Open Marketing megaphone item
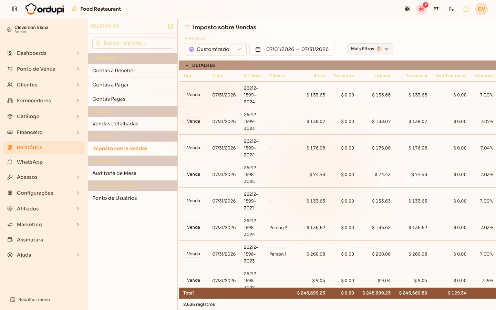 (x=44, y=225)
